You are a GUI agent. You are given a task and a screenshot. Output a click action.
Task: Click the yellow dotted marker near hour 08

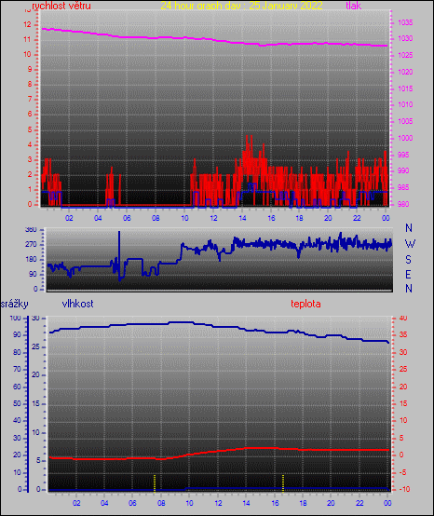pyautogui.click(x=155, y=482)
